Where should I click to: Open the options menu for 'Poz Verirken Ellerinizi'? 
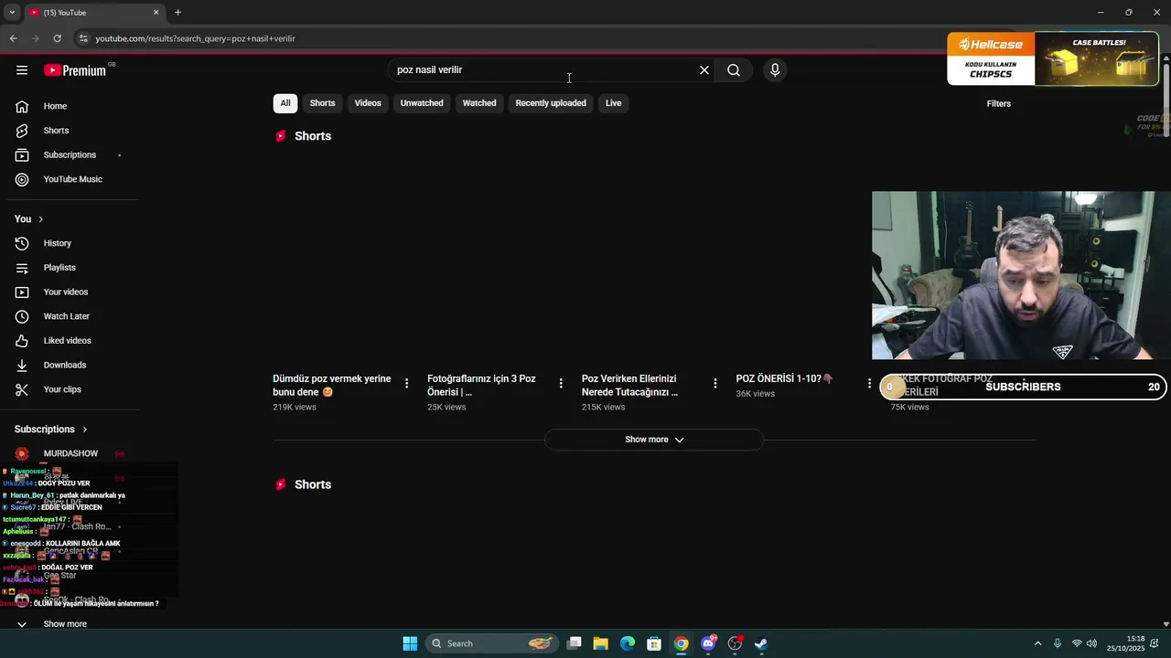pos(715,384)
